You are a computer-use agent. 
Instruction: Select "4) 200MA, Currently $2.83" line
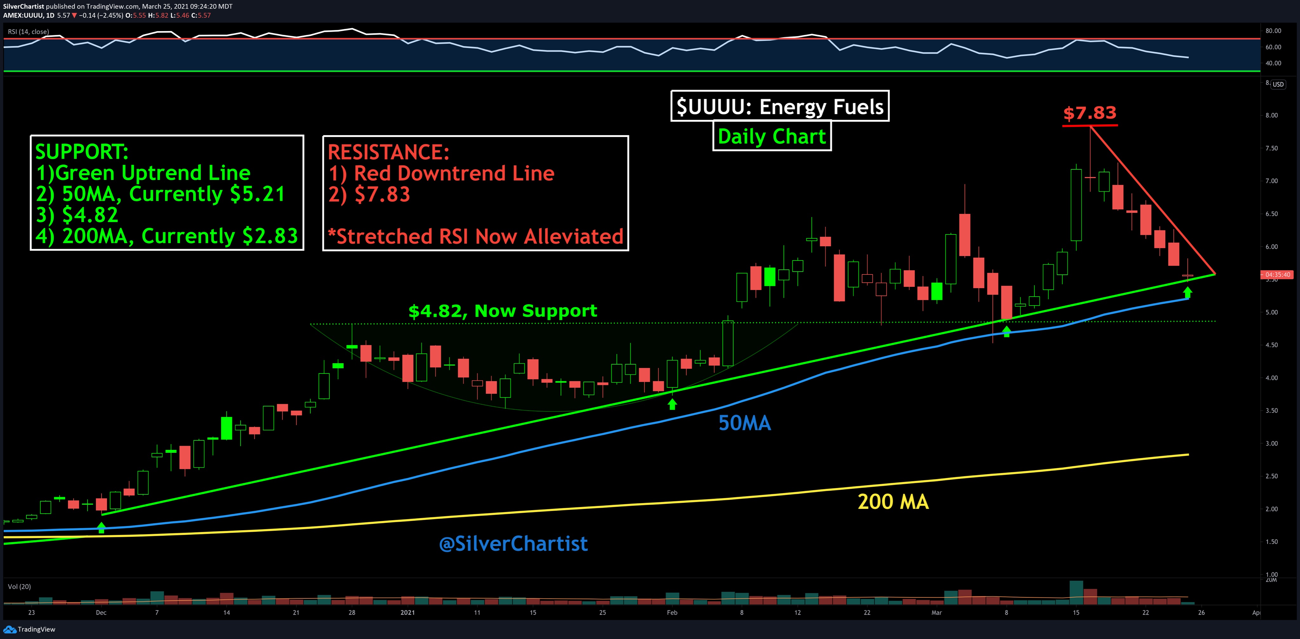coord(167,236)
